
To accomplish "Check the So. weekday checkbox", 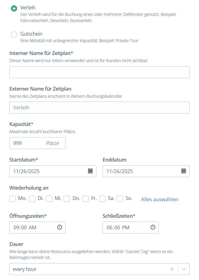I will (x=120, y=199).
